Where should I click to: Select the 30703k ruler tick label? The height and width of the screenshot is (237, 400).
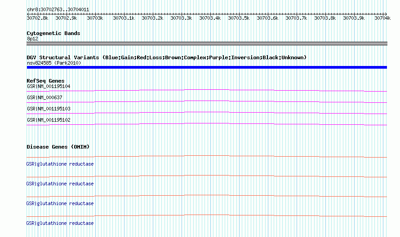95,18
